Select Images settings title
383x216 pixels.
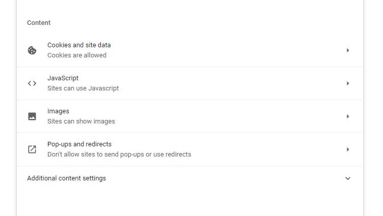pyautogui.click(x=58, y=111)
